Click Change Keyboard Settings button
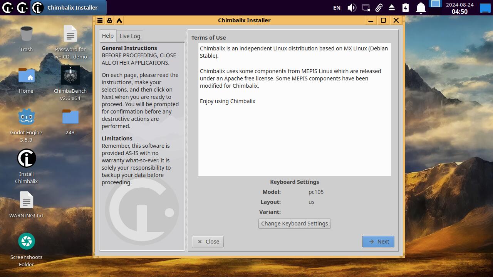The width and height of the screenshot is (493, 277). click(x=295, y=224)
